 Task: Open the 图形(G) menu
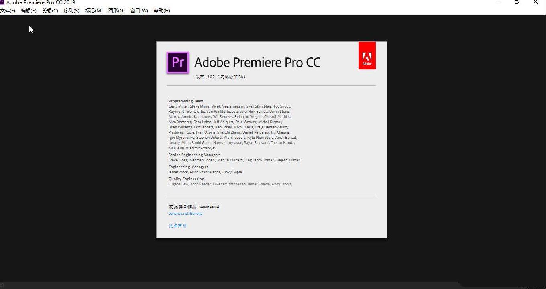tap(116, 11)
